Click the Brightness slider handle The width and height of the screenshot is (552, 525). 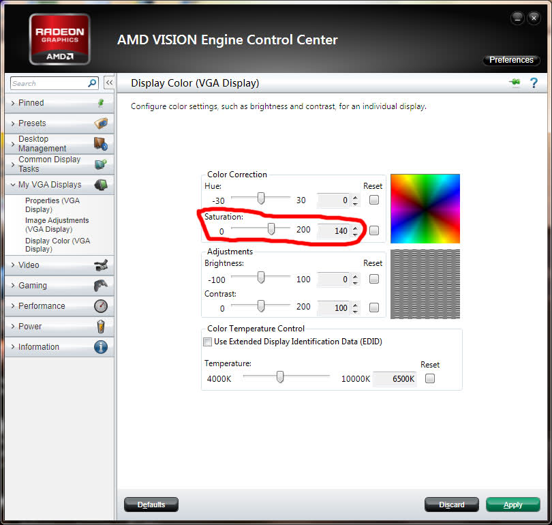261,277
